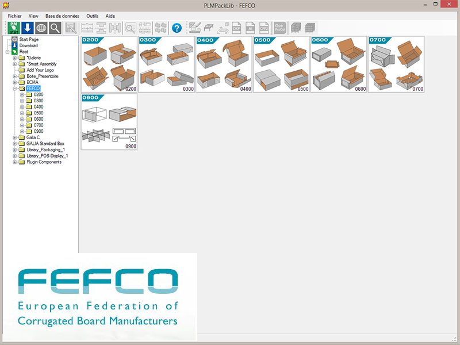Click the PLM start toolbar icon
This screenshot has height=345, width=460.
click(14, 28)
